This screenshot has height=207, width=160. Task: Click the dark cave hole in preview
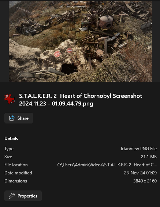click(69, 69)
